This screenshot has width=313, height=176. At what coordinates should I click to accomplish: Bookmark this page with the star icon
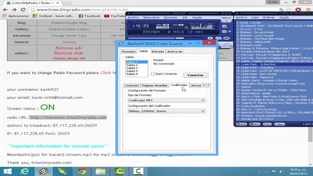[x=288, y=10]
